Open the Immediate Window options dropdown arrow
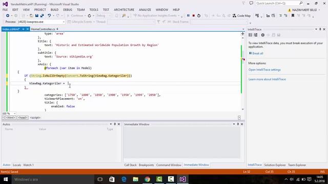 point(234,124)
